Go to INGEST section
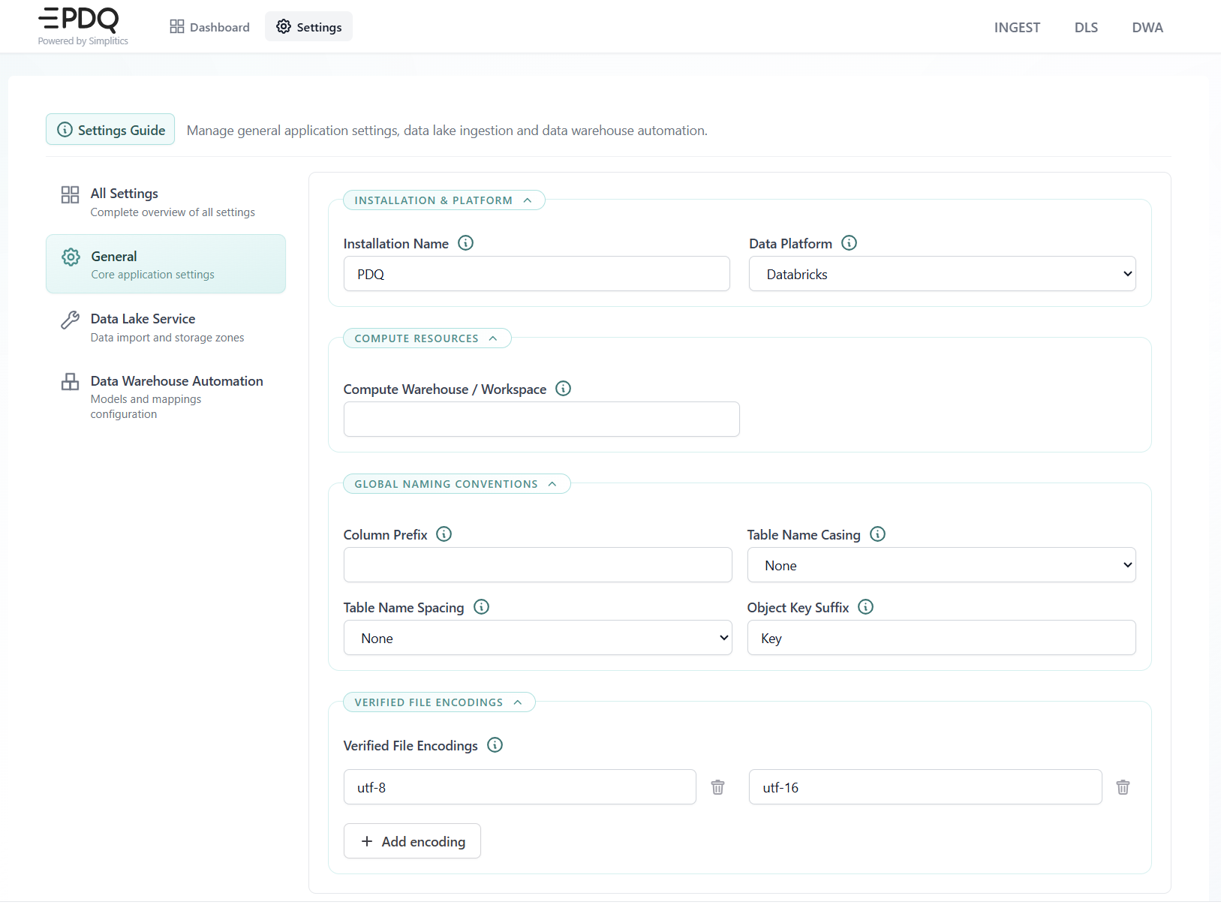This screenshot has width=1221, height=905. coord(1017,28)
